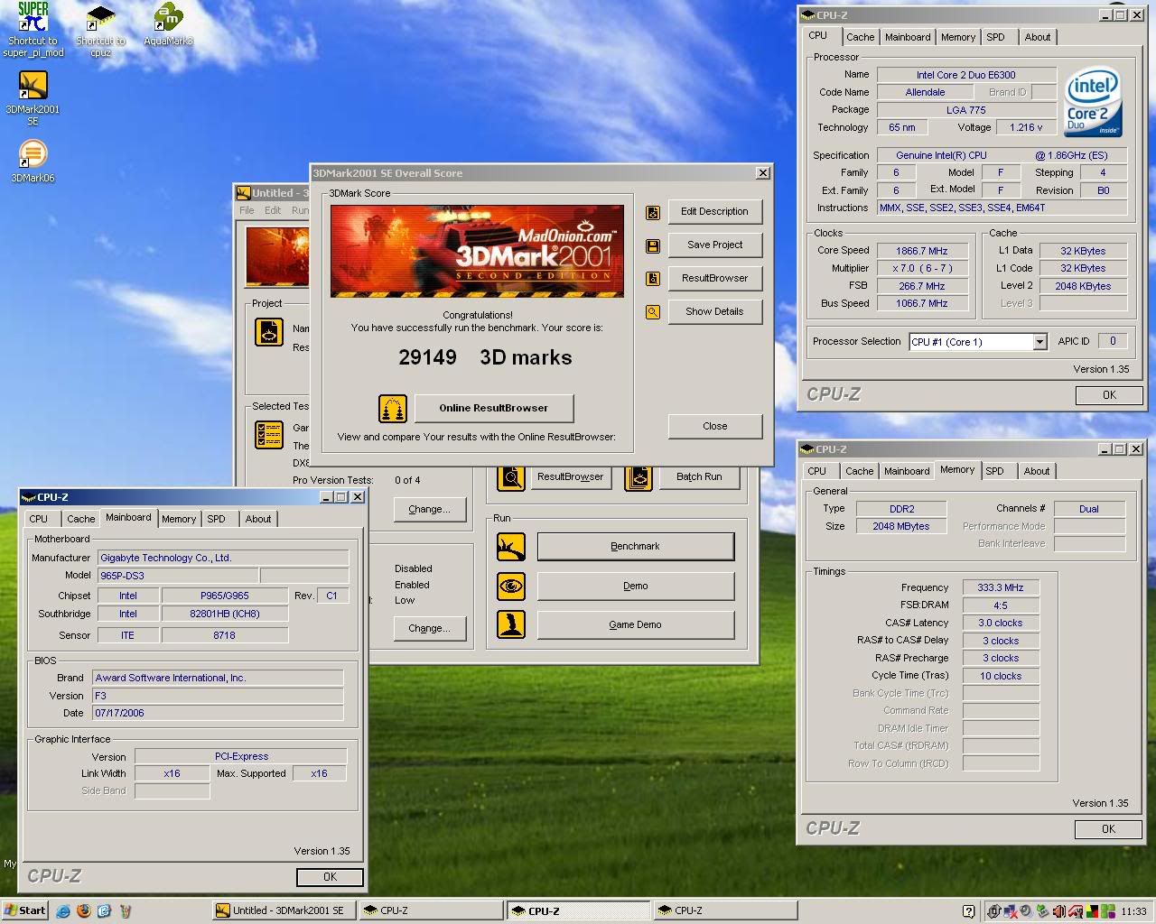The image size is (1156, 924).
Task: Click the Benchmark button
Action: click(x=636, y=547)
